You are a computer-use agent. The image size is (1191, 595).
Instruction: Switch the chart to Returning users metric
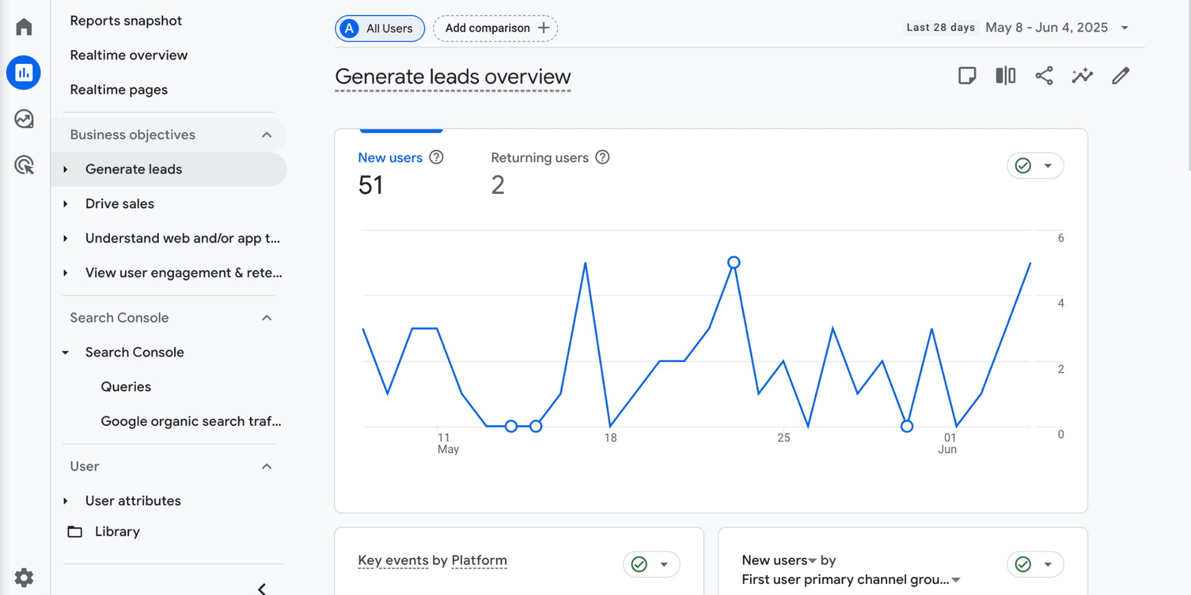(x=539, y=158)
